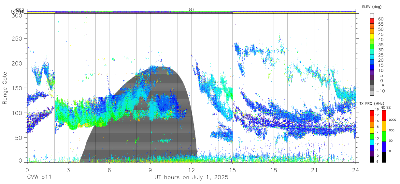
Task: Click the 'CPID' label at the top left
Action: point(20,9)
